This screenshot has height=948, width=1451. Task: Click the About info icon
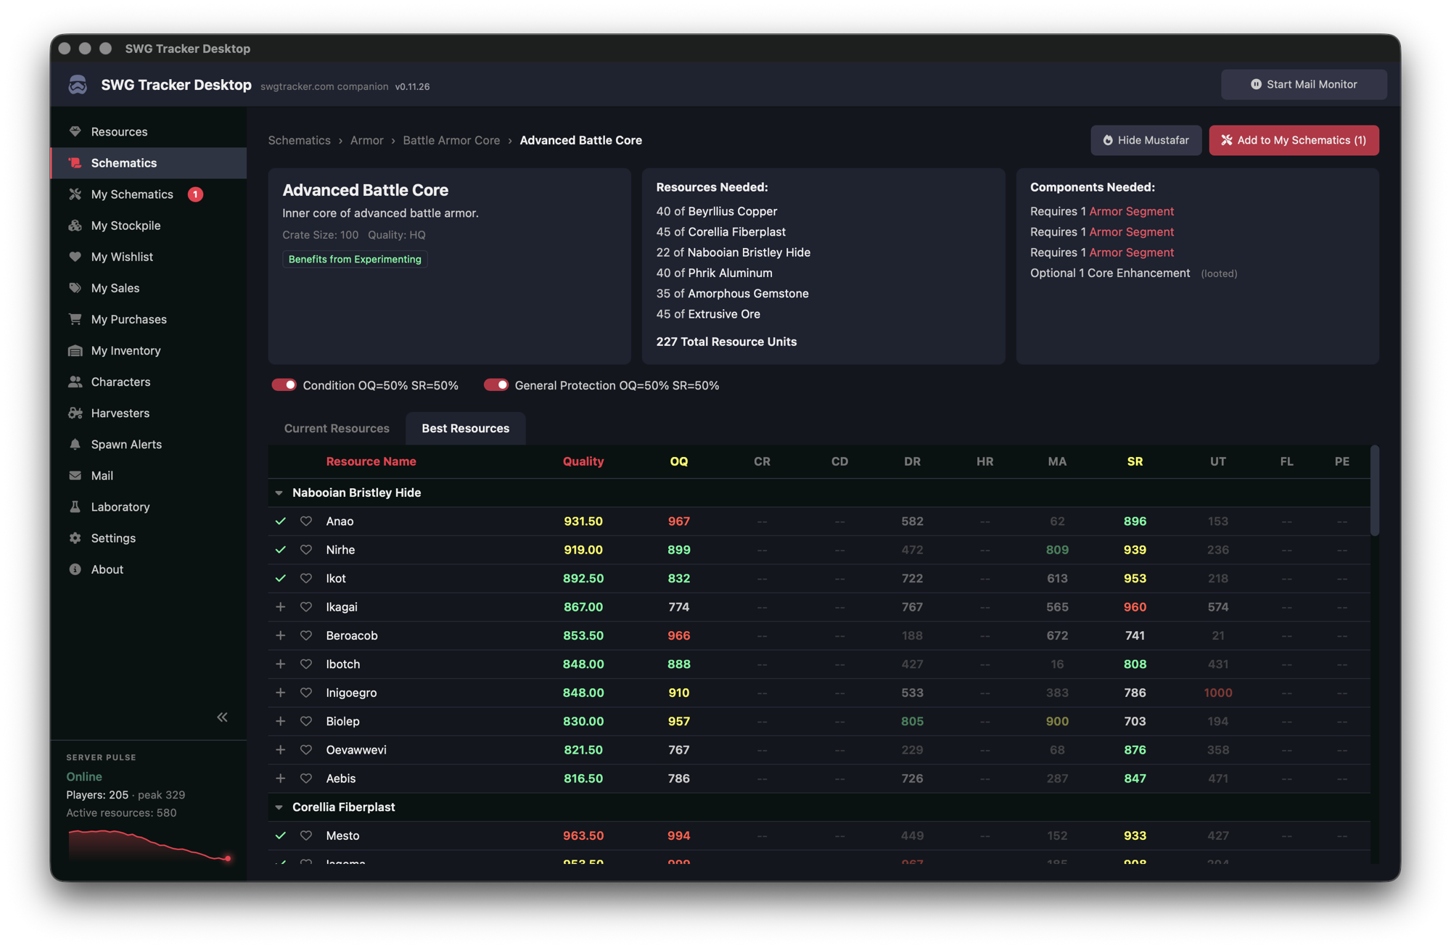[75, 568]
